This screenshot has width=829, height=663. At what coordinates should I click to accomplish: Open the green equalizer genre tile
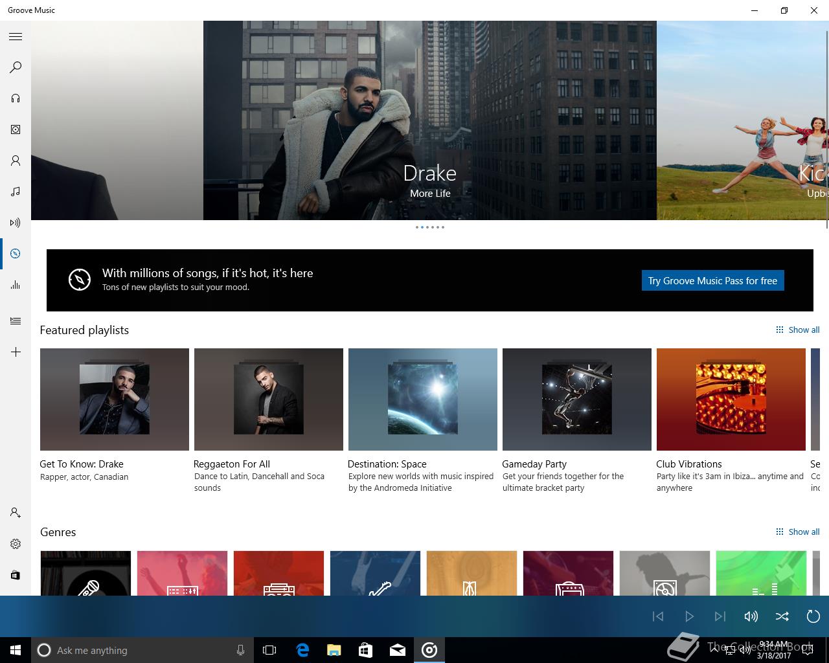(x=761, y=573)
